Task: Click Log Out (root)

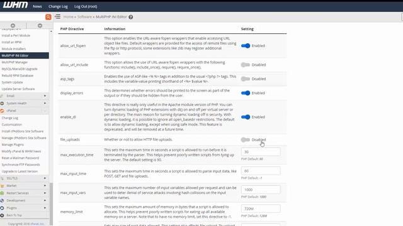Action: pyautogui.click(x=86, y=6)
